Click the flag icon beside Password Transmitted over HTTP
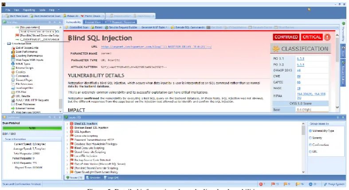The image size is (349, 190). point(72,140)
